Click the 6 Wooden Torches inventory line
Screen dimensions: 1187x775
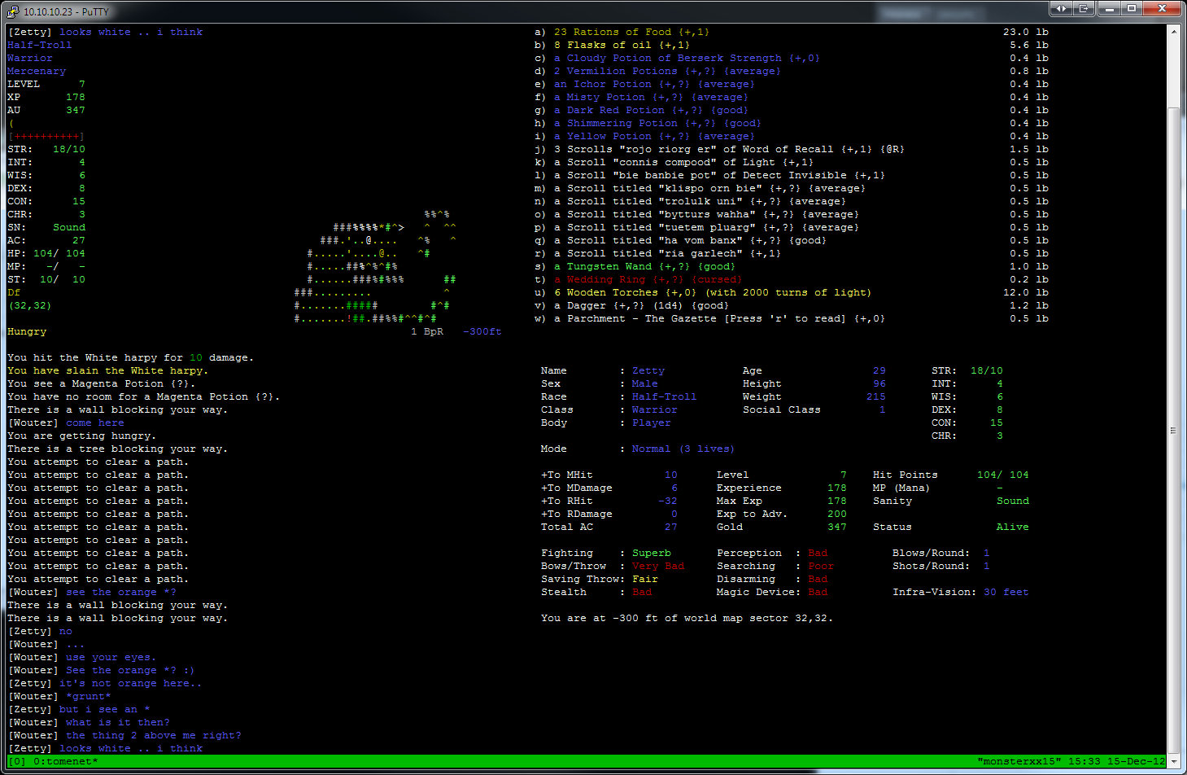tap(712, 293)
